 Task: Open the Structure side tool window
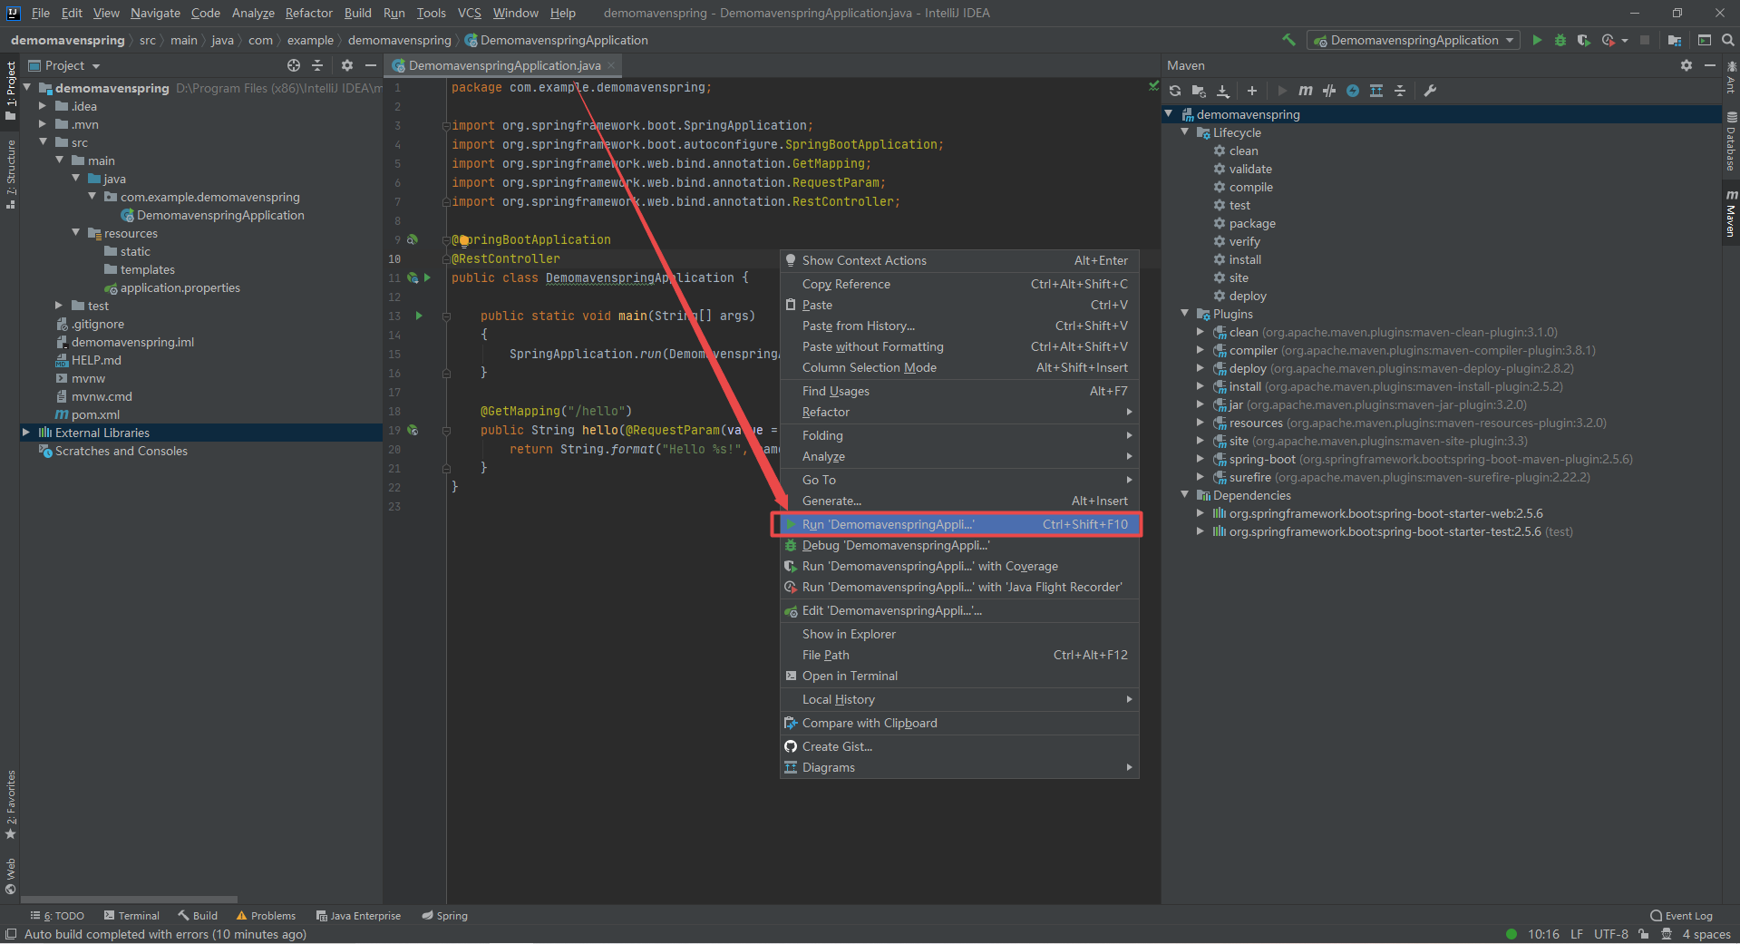(10, 173)
